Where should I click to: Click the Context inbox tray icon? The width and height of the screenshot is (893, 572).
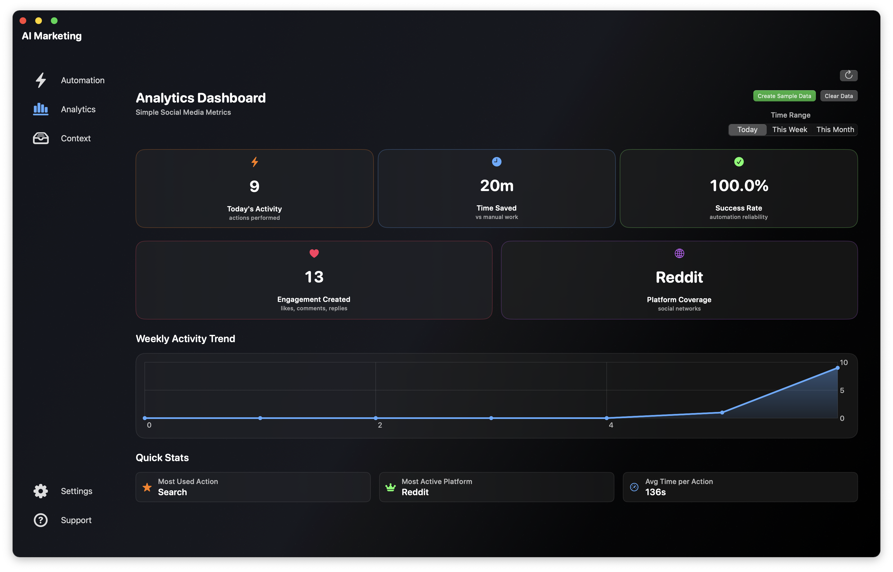(41, 138)
